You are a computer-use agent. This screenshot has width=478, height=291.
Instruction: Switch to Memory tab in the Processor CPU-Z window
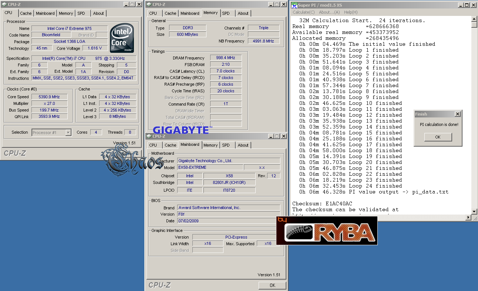click(x=66, y=13)
